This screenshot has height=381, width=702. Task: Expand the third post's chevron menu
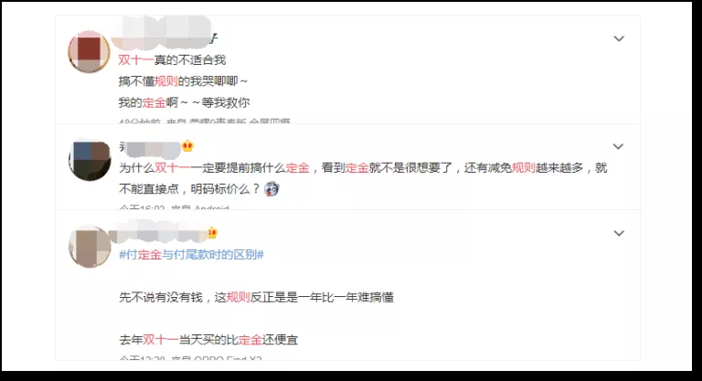tap(619, 233)
